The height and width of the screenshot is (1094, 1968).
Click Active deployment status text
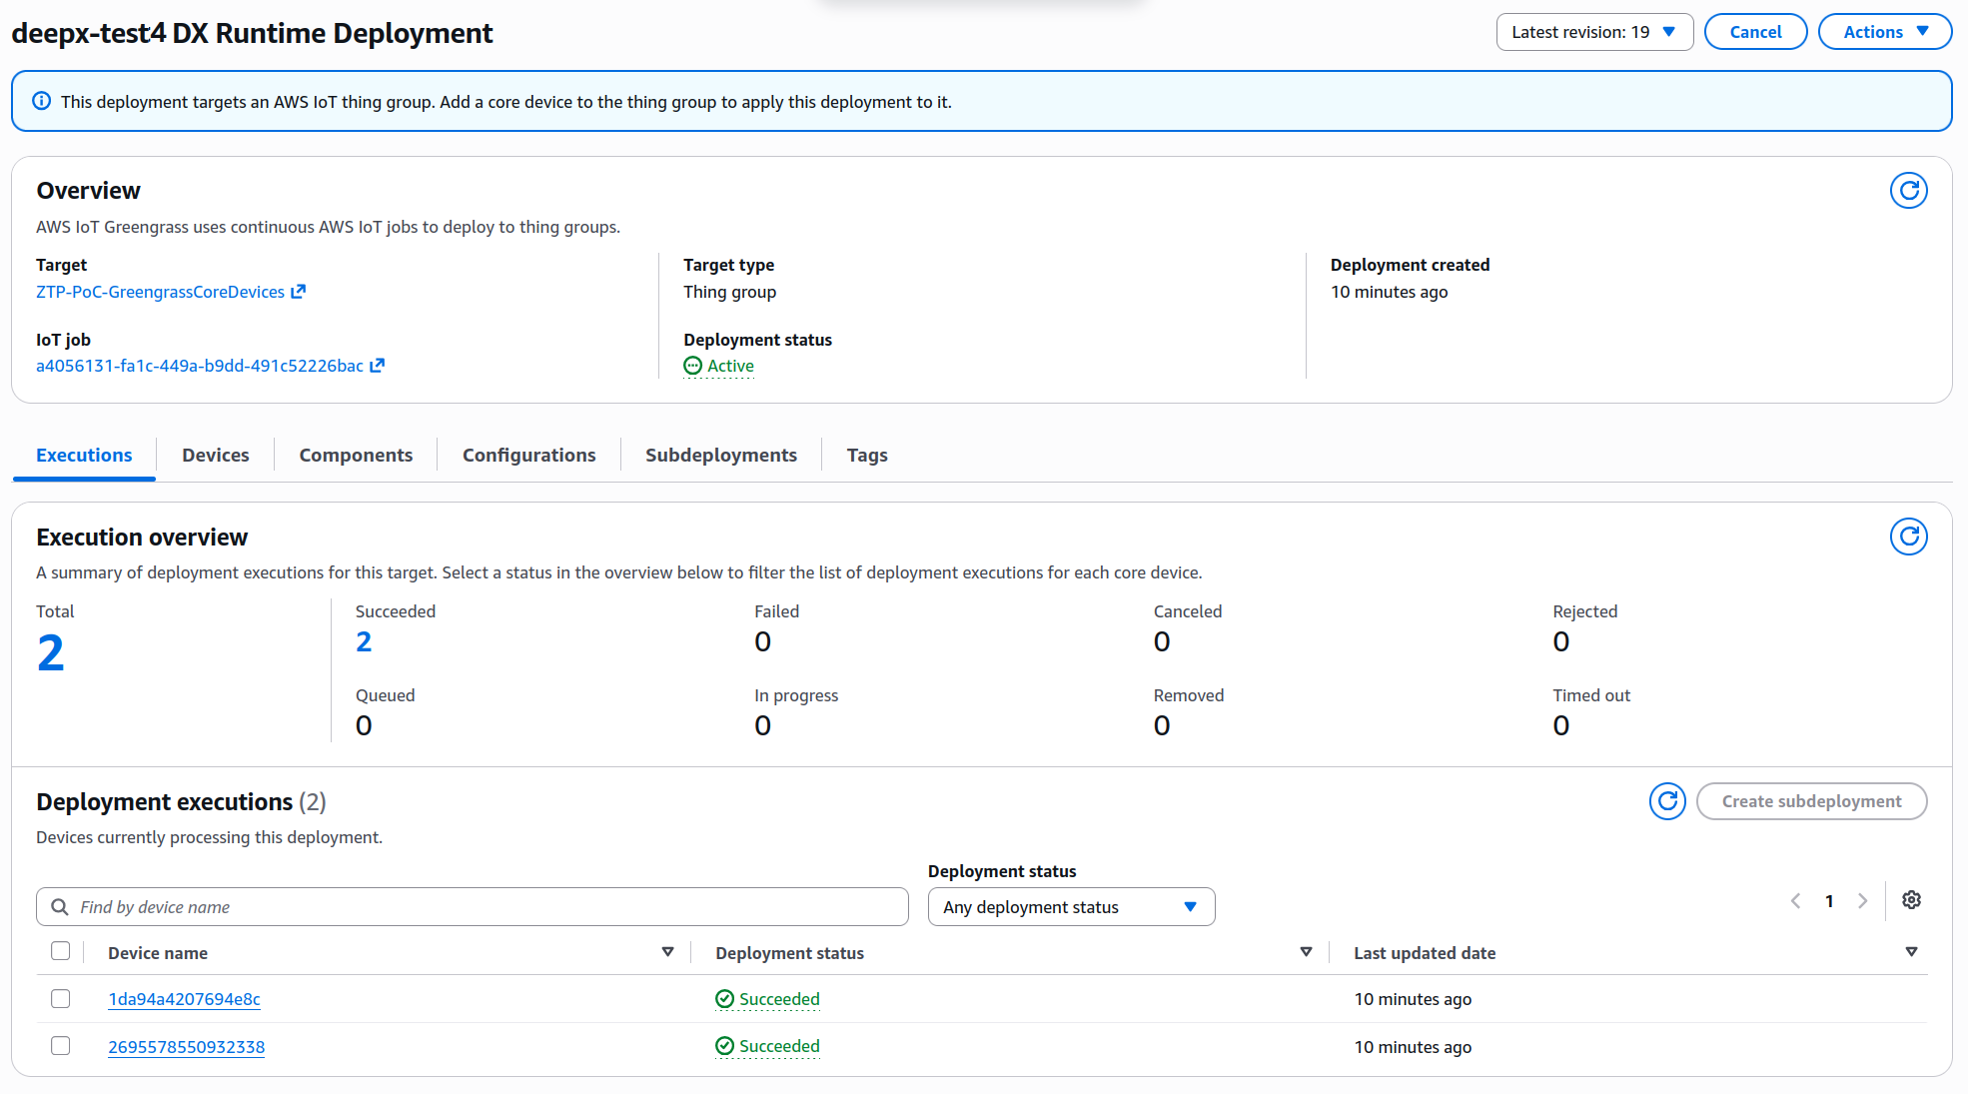730,366
